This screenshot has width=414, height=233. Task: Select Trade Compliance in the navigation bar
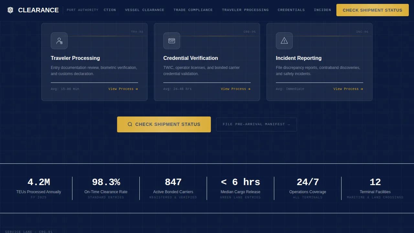click(193, 10)
